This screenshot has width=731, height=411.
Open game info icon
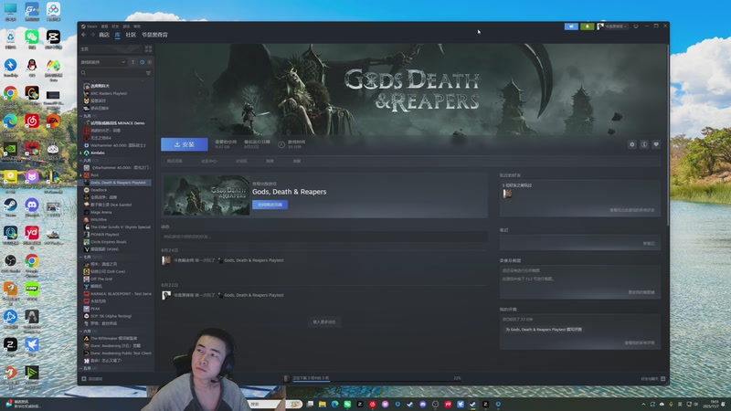(644, 144)
